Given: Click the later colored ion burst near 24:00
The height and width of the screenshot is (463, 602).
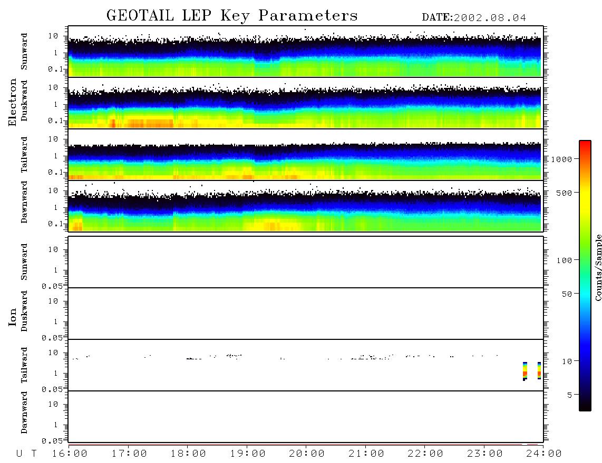Looking at the screenshot, I should pos(539,370).
